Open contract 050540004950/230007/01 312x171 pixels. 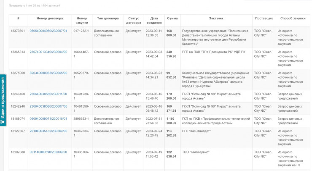[48, 31]
